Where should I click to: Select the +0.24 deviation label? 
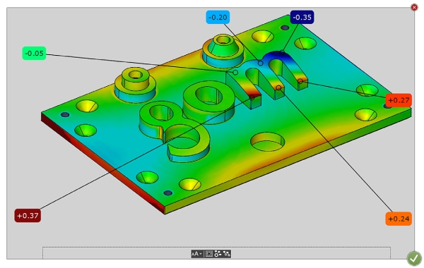pos(399,219)
